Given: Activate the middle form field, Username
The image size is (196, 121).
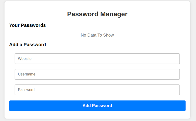Looking at the screenshot, I should click(97, 74).
